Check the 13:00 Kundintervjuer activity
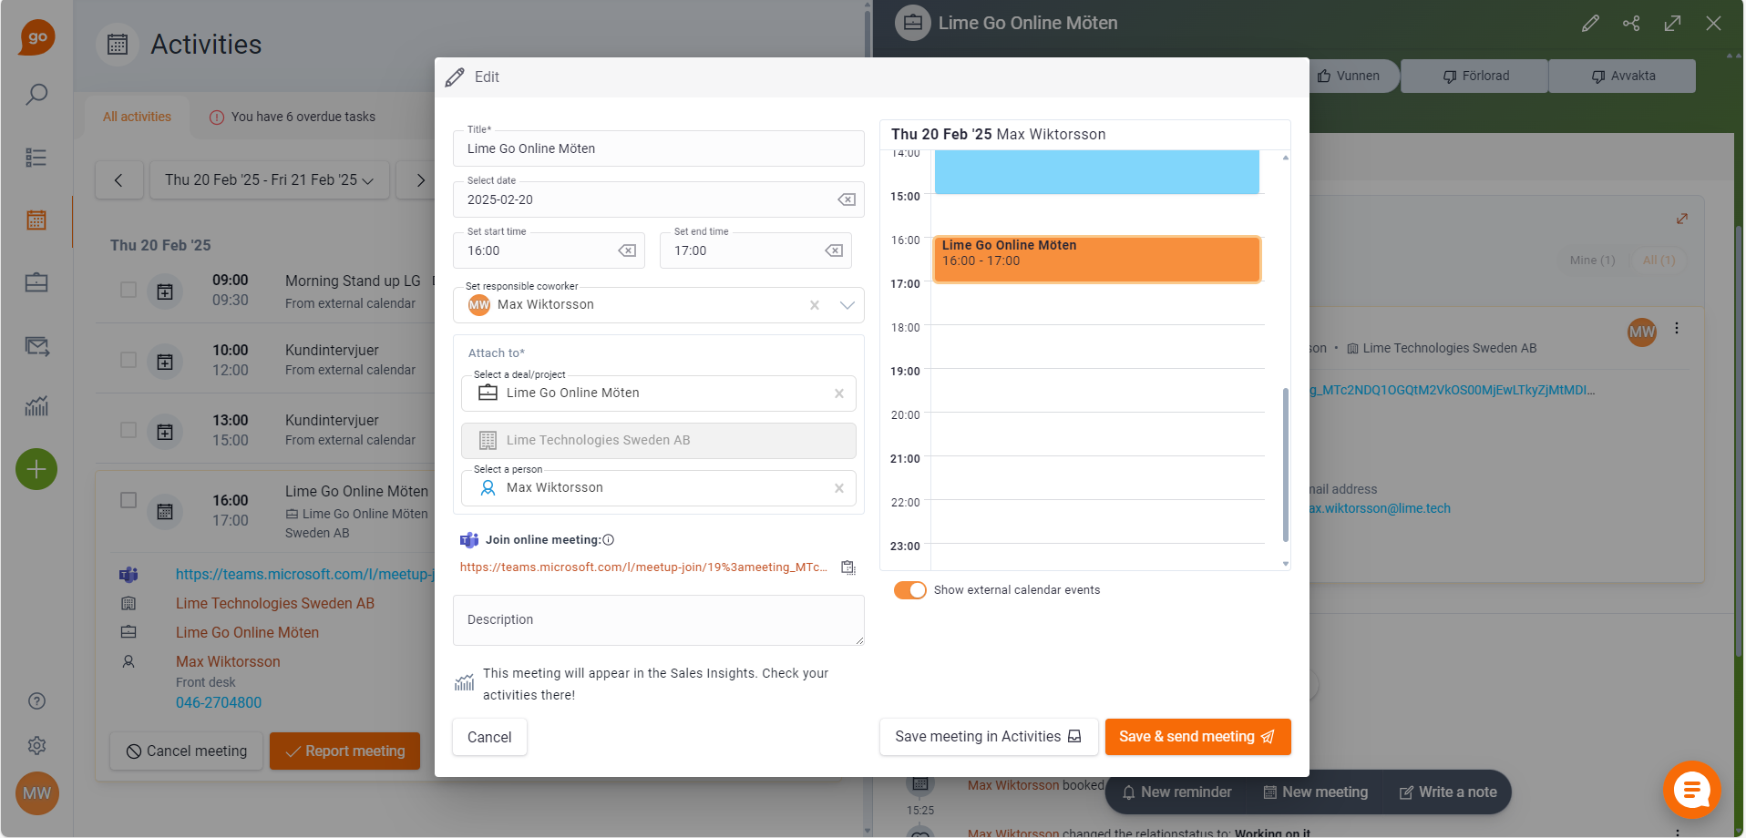 click(x=128, y=430)
